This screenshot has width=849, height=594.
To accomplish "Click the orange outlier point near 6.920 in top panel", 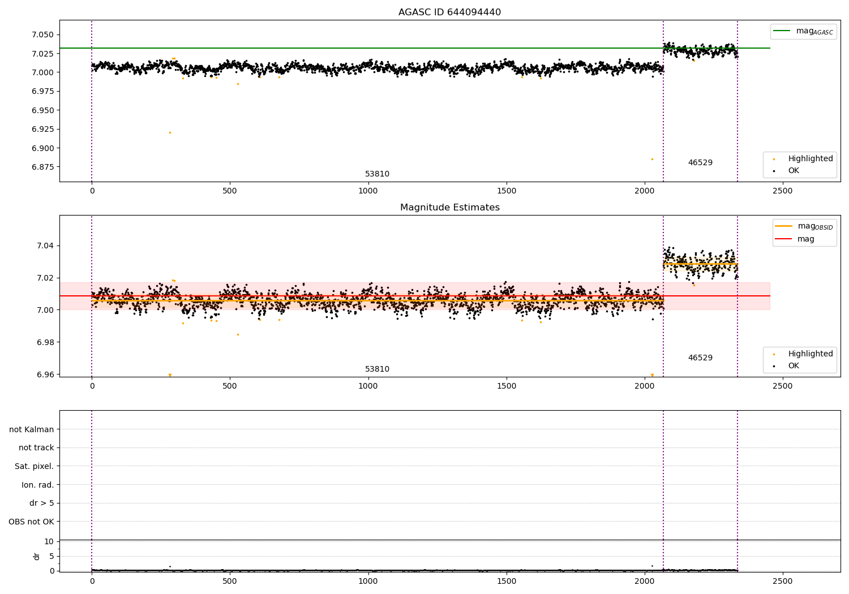I will 170,132.
